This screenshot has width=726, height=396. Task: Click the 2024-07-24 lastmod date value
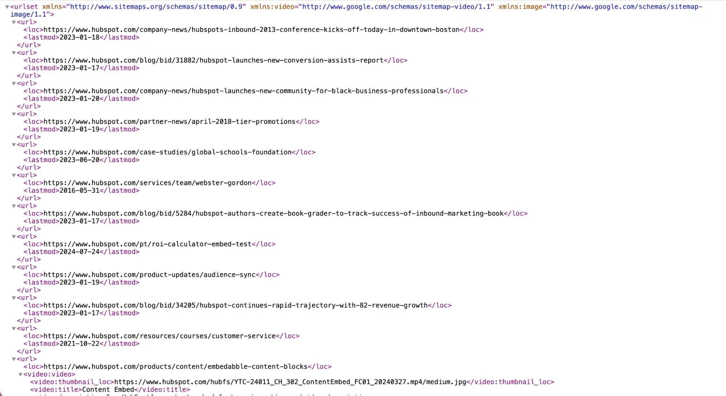(79, 252)
